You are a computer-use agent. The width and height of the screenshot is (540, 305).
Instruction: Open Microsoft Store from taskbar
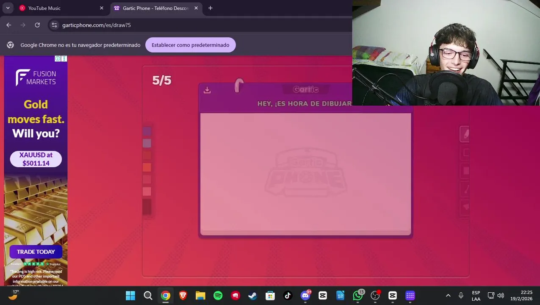click(270, 296)
